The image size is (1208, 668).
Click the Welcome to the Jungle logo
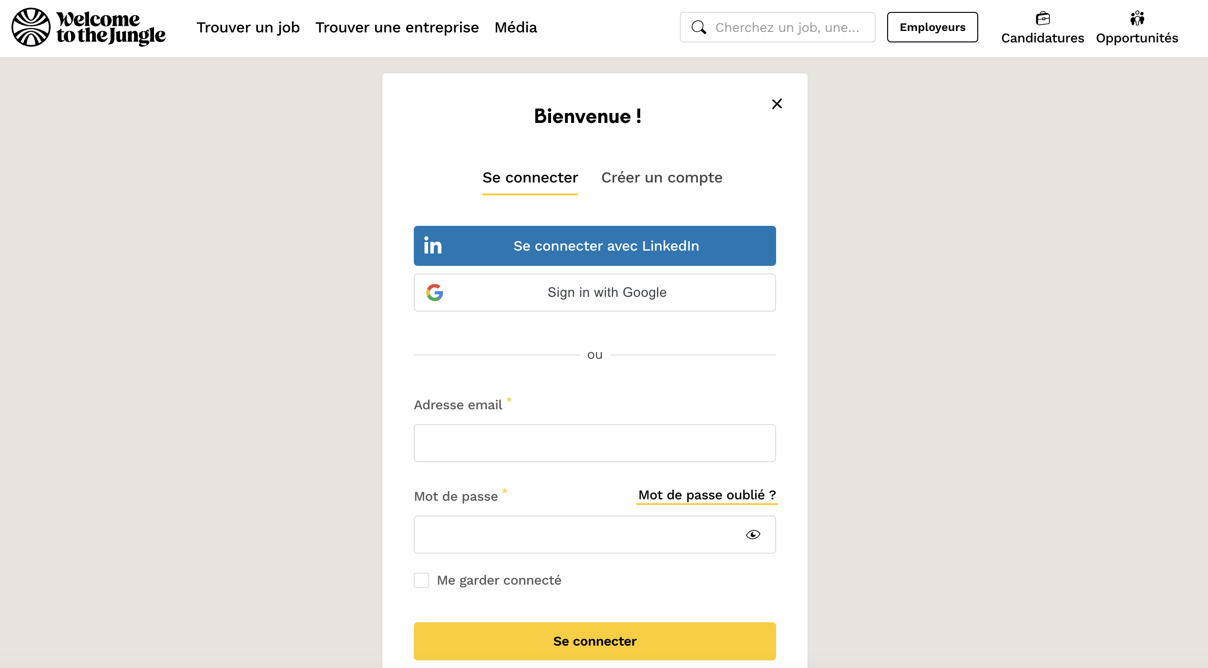click(x=89, y=27)
